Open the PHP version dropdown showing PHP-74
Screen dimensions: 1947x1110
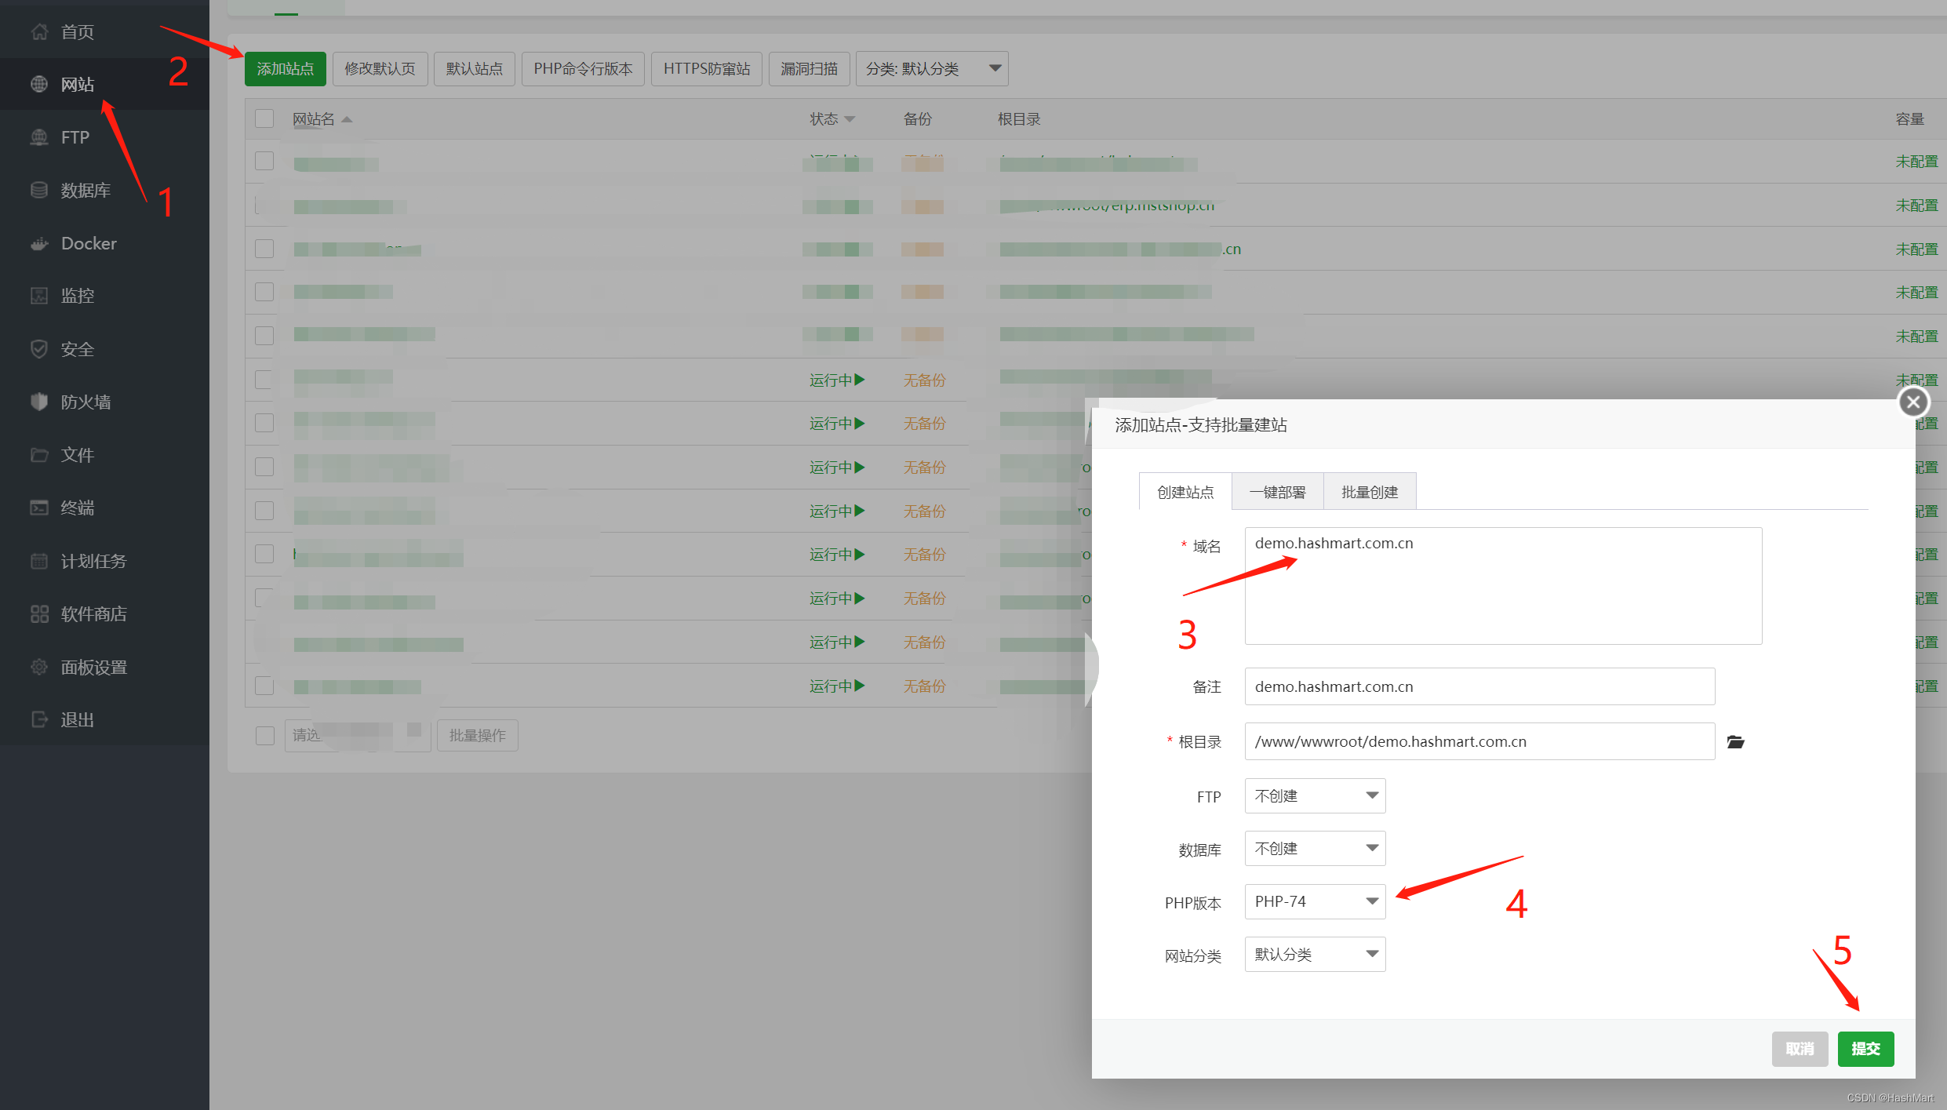pos(1315,901)
